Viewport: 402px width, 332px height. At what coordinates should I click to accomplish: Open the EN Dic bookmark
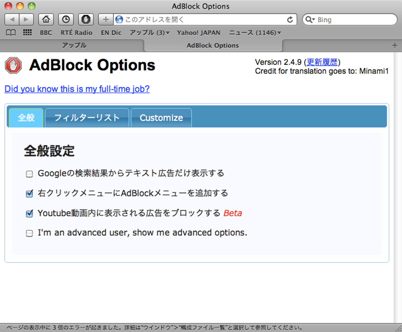coord(111,33)
